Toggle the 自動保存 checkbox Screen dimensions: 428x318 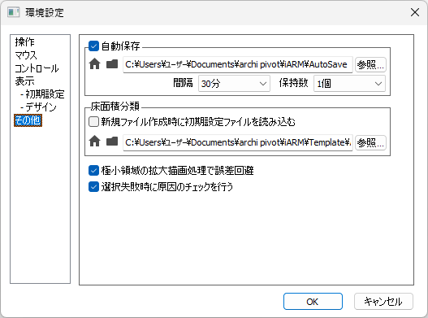click(x=93, y=46)
